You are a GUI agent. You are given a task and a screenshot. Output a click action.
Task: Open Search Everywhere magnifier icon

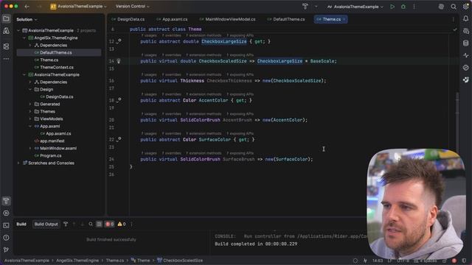tap(454, 7)
